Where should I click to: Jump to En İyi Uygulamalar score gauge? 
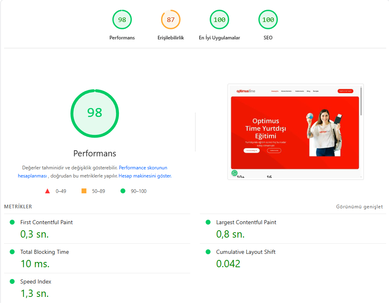pos(219,19)
